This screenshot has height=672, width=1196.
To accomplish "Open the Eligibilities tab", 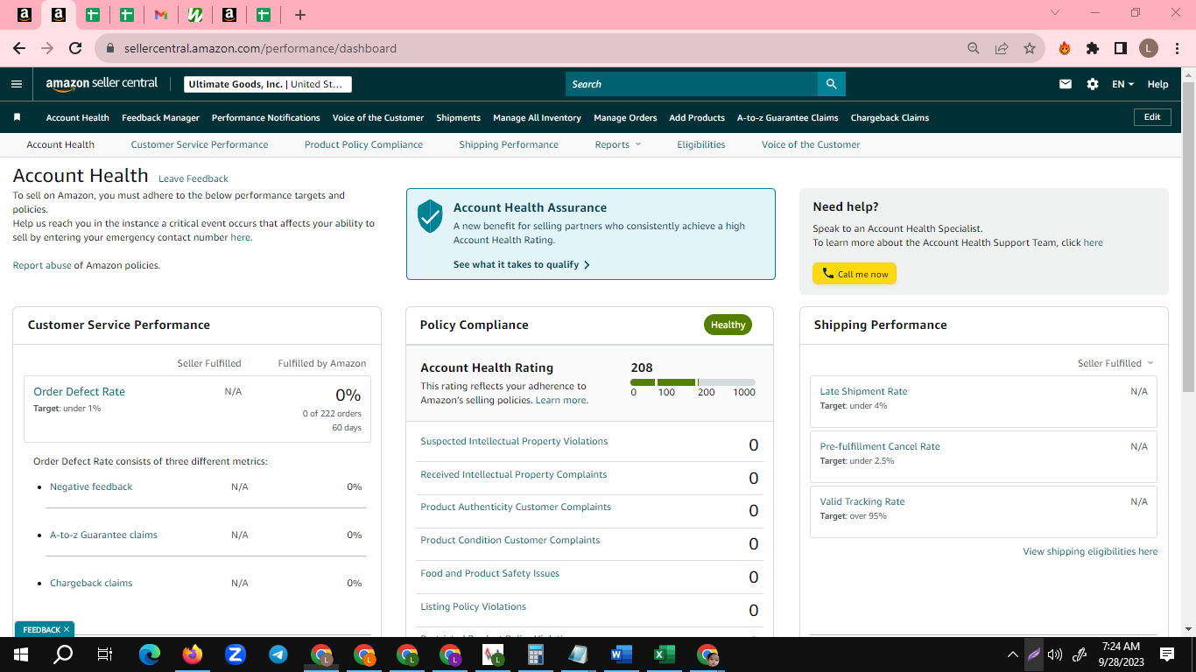I will [x=701, y=144].
